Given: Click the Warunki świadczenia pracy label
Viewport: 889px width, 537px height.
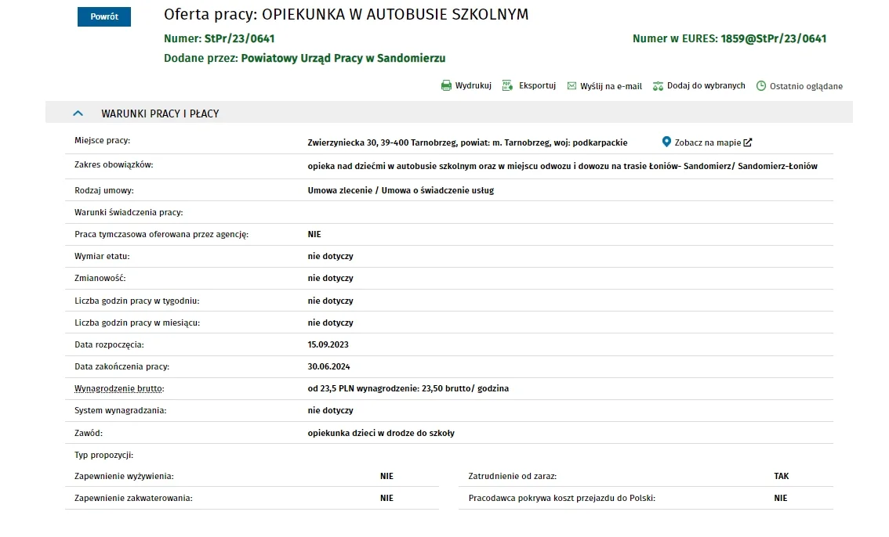Looking at the screenshot, I should click(x=129, y=213).
